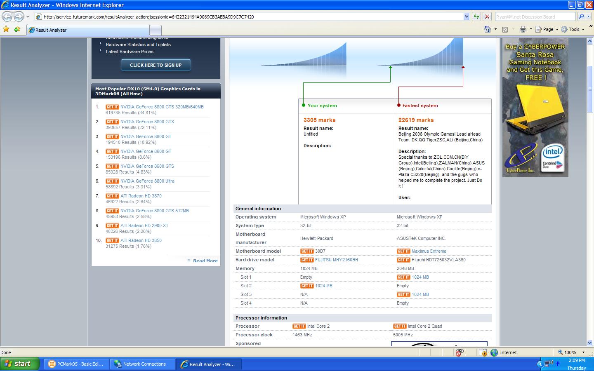The height and width of the screenshot is (371, 594).
Task: Open search provider dropdown arrow
Action: point(589,16)
